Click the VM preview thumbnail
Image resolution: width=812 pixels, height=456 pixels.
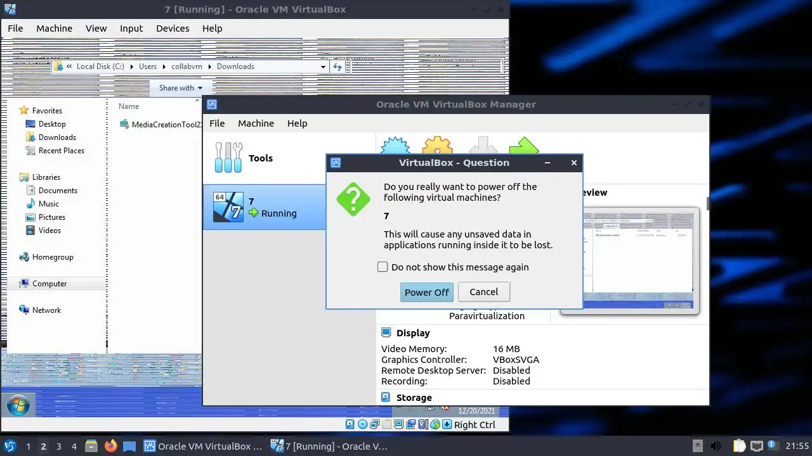pos(638,261)
